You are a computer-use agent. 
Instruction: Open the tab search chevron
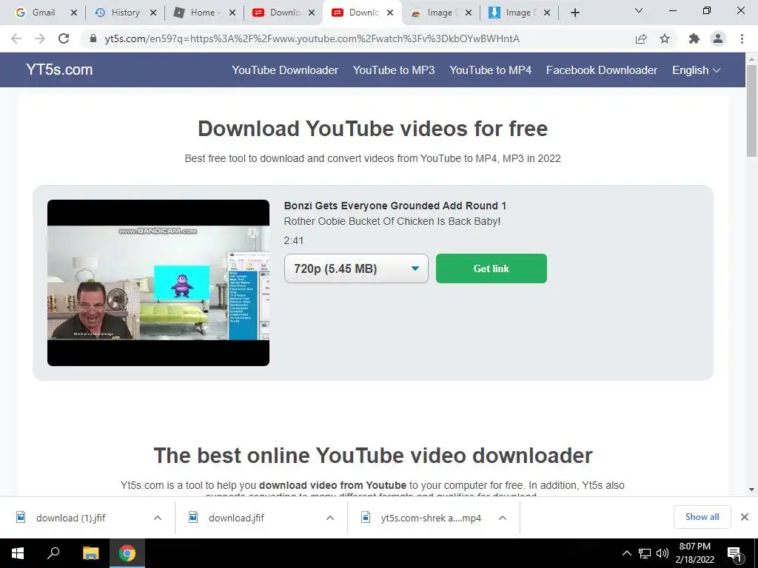[639, 10]
